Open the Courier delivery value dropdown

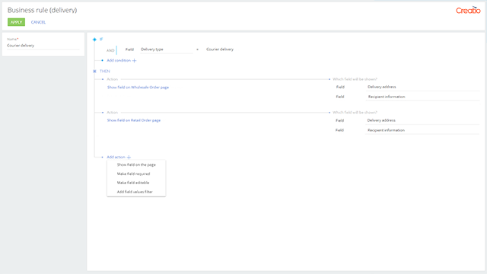[x=220, y=49]
